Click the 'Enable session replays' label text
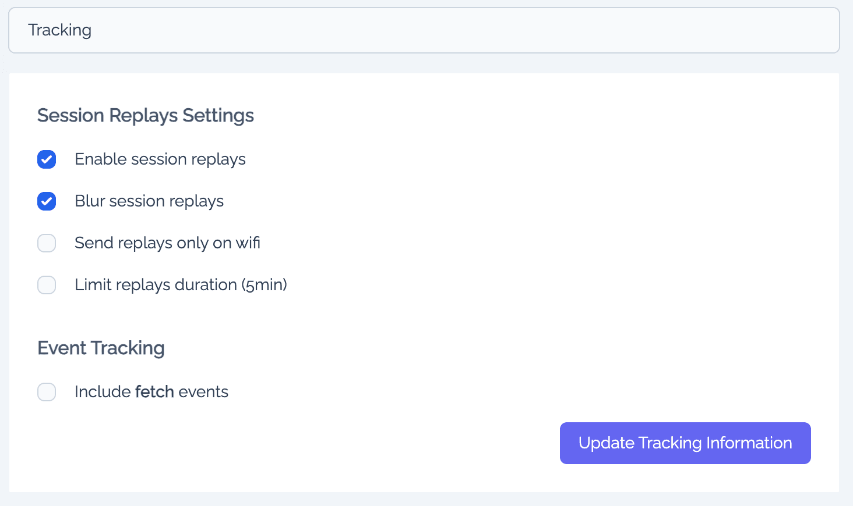853x506 pixels. 160,159
